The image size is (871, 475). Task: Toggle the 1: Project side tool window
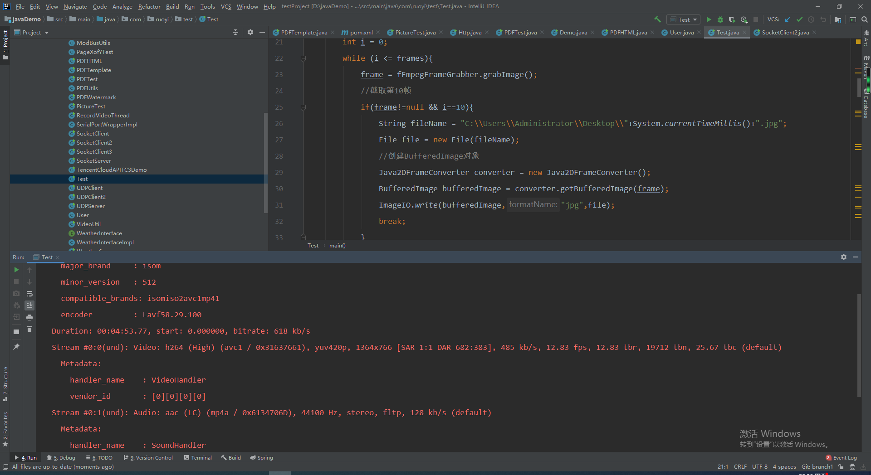click(x=5, y=45)
